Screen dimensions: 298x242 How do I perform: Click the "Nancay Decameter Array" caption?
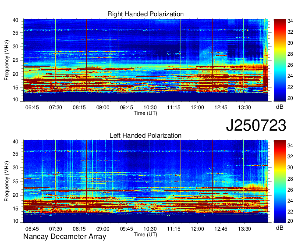point(64,237)
